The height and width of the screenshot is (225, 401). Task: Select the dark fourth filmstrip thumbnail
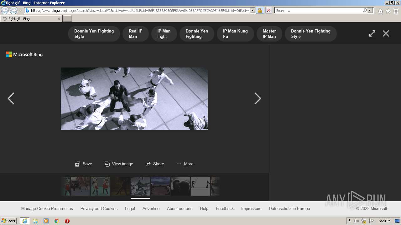(x=120, y=186)
